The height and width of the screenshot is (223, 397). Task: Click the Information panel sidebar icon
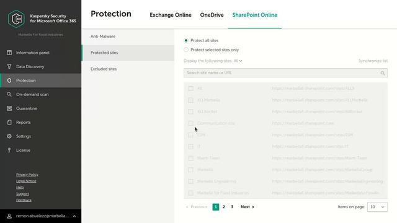tap(9, 53)
